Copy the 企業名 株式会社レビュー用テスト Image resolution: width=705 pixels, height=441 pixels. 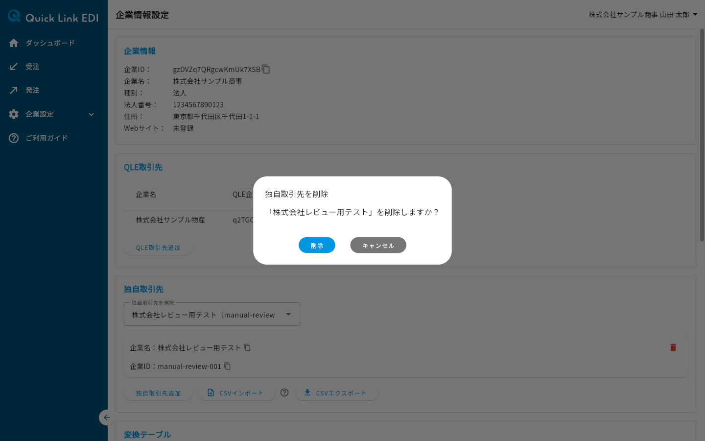247,347
